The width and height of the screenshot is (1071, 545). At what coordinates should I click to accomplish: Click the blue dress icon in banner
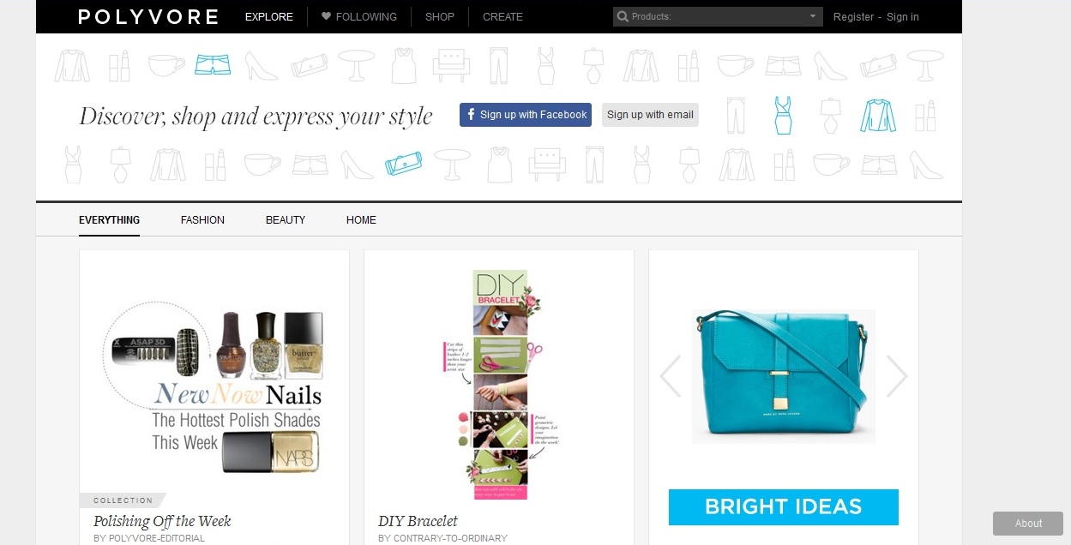(783, 115)
